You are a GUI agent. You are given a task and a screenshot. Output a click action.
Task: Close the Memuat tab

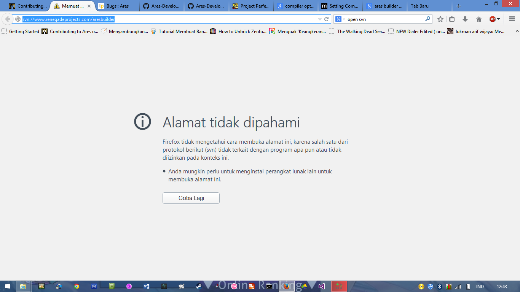89,6
